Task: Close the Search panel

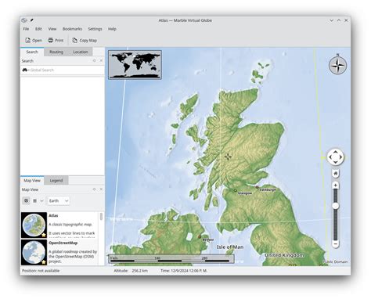Action: click(x=101, y=60)
